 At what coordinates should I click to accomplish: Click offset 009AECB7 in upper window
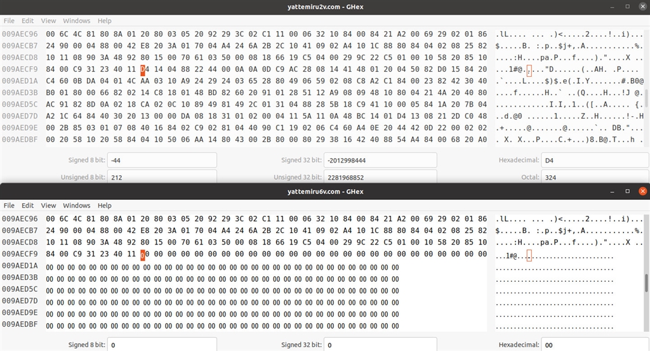(20, 46)
